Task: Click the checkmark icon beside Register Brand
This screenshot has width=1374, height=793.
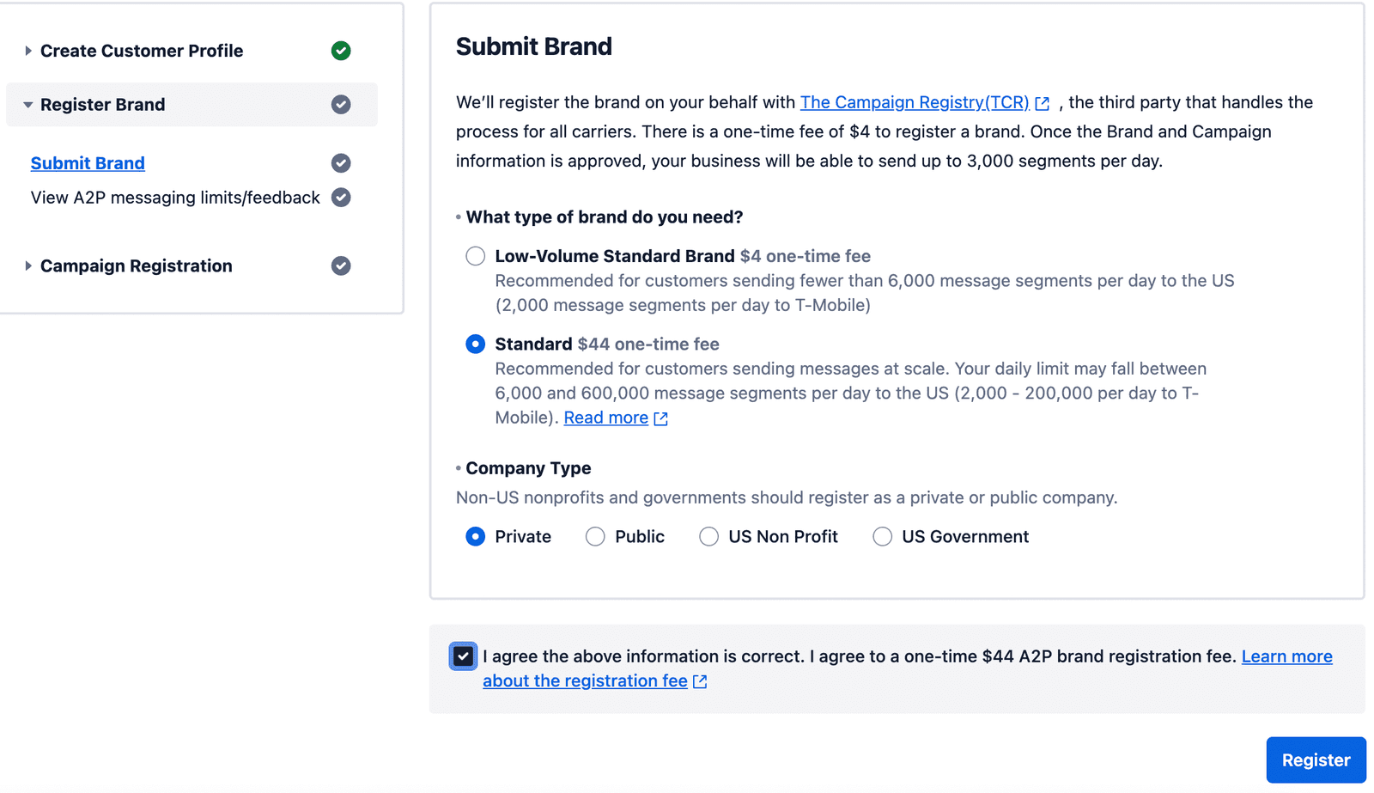Action: point(341,104)
